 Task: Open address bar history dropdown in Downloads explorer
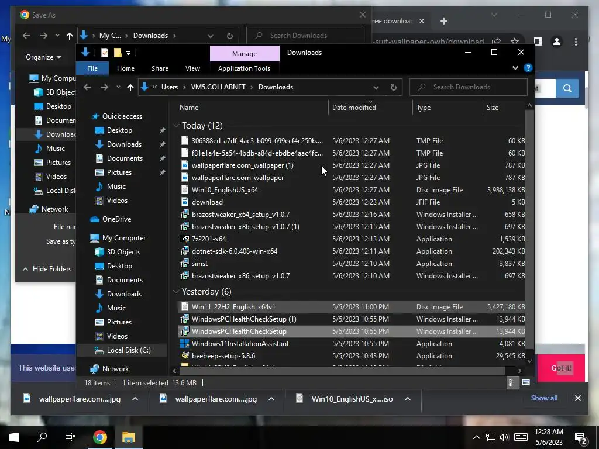[x=376, y=88]
